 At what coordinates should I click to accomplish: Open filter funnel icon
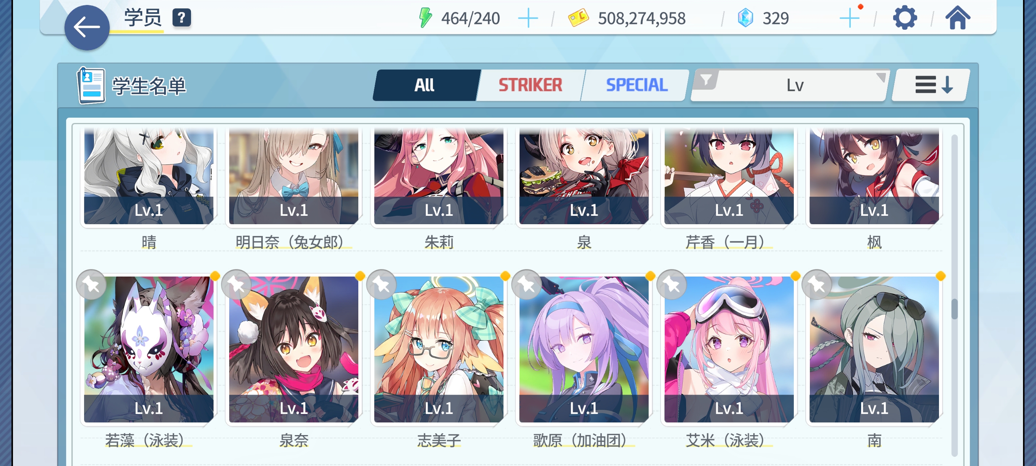(706, 80)
